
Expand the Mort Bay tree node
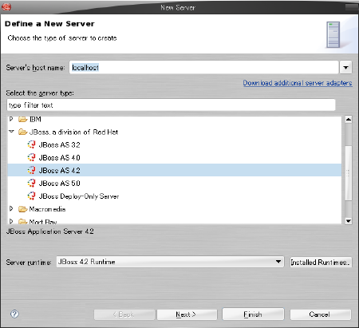pyautogui.click(x=11, y=221)
